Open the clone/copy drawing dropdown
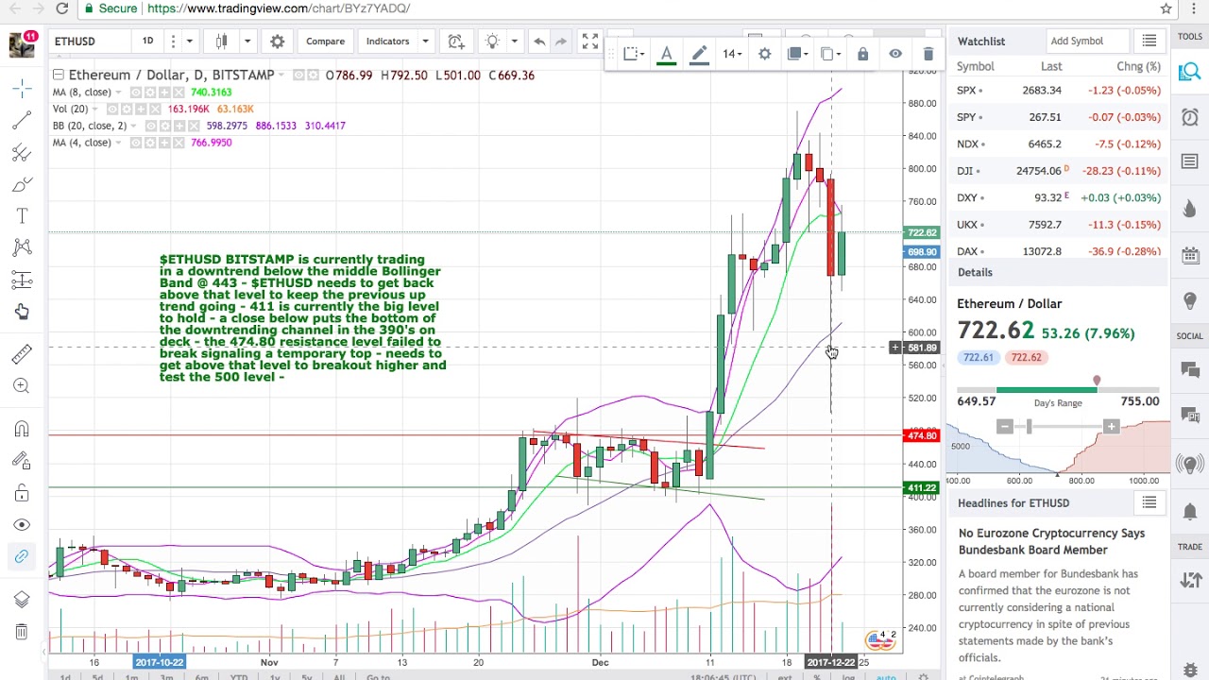Viewport: 1209px width, 680px height. 831,54
